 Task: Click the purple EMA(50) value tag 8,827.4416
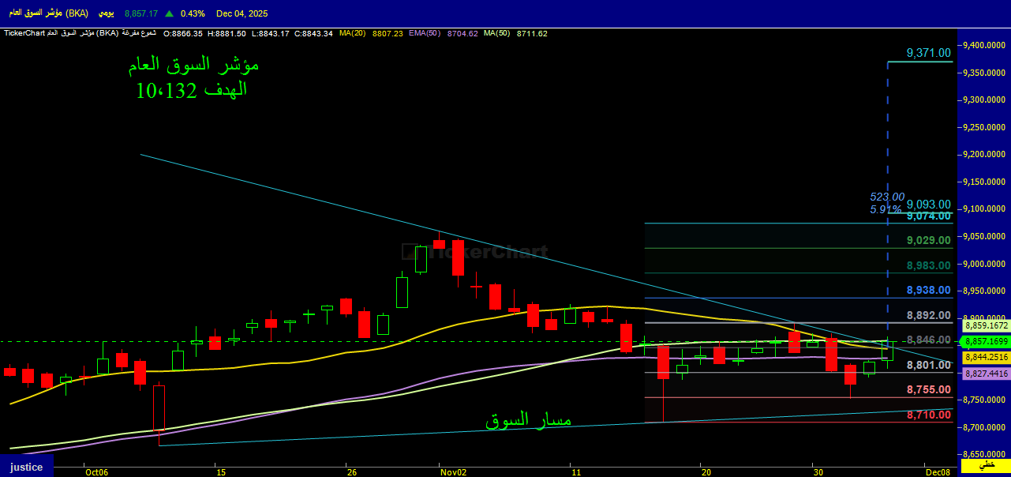pyautogui.click(x=986, y=374)
